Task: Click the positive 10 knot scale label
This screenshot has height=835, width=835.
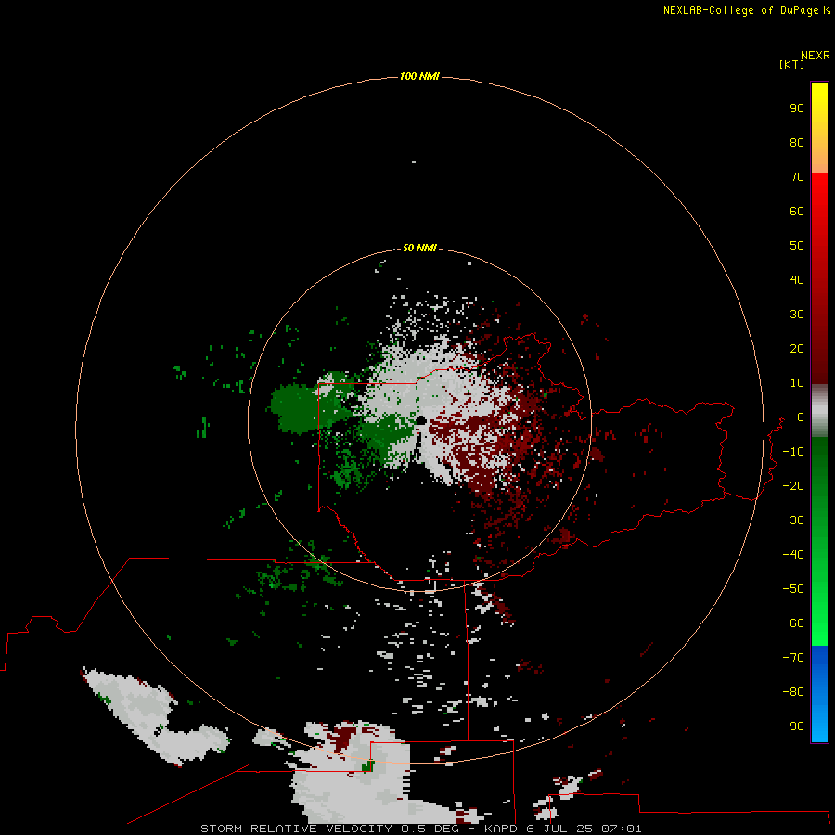Action: 797,383
